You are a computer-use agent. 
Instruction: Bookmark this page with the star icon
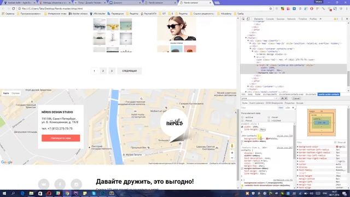(x=271, y=9)
